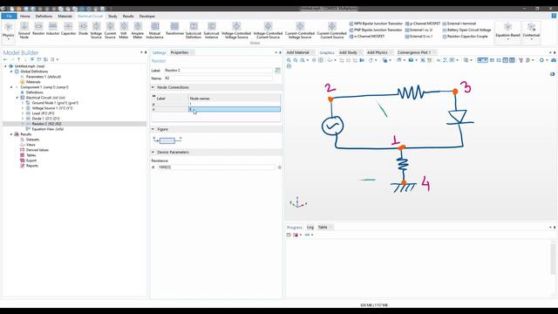This screenshot has height=314, width=558.
Task: Add a Resistor component from the ribbon
Action: click(38, 29)
